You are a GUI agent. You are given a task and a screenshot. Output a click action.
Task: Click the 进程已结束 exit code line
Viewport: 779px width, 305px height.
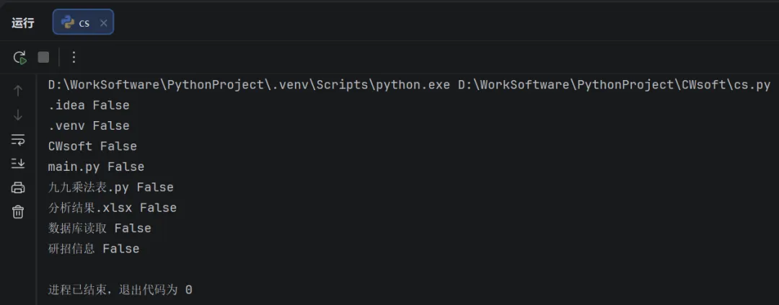pos(120,290)
